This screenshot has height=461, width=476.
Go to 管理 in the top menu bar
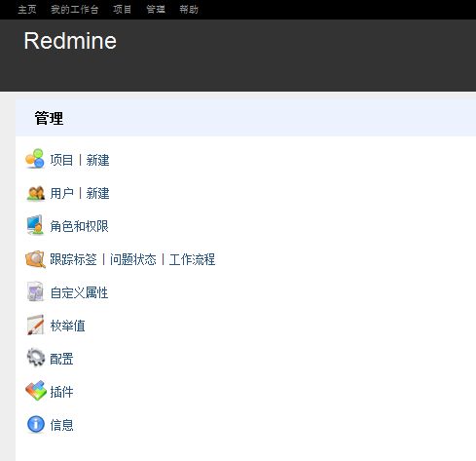tap(156, 10)
